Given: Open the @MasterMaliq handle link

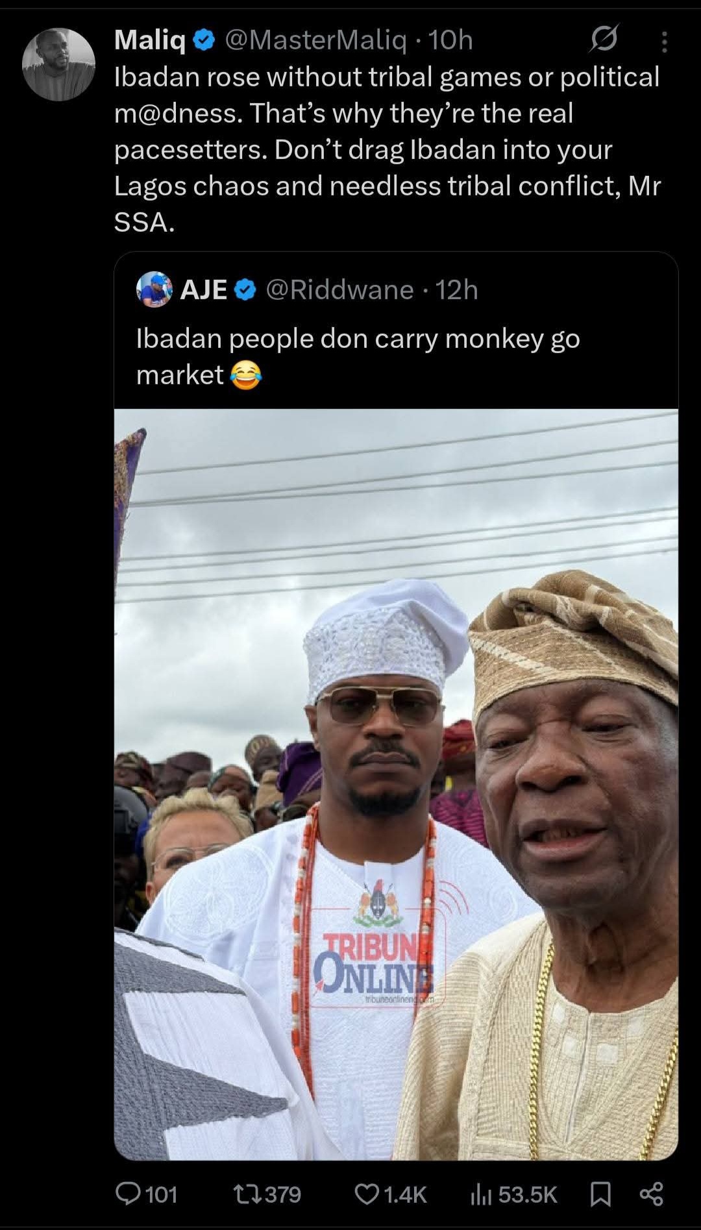Looking at the screenshot, I should (315, 40).
